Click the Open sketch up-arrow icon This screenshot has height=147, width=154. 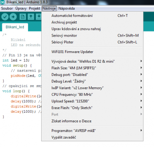[31, 17]
